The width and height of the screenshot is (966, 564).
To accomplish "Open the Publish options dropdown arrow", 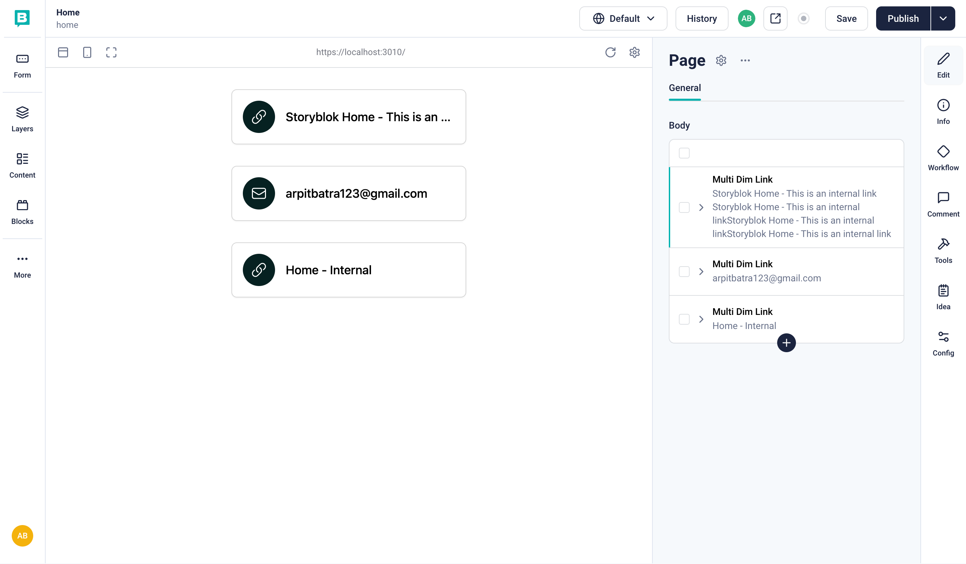I will point(943,18).
